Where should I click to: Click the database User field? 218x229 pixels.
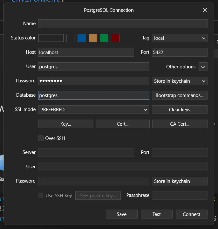click(94, 66)
